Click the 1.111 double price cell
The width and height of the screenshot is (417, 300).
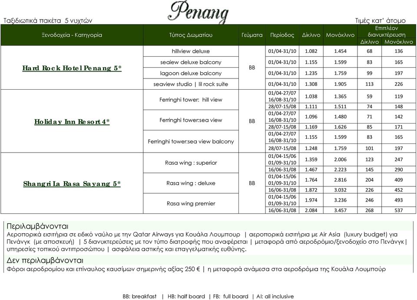pos(311,107)
